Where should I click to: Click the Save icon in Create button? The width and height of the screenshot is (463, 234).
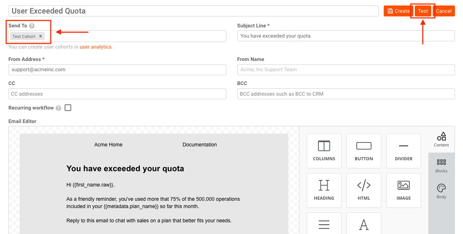click(390, 11)
